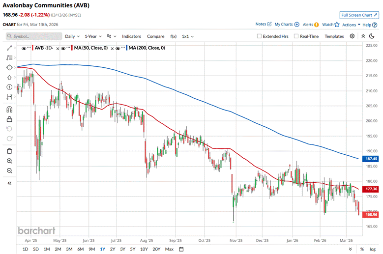Expand the Actions dropdown
Image resolution: width=383 pixels, height=254 pixels.
coord(351,25)
